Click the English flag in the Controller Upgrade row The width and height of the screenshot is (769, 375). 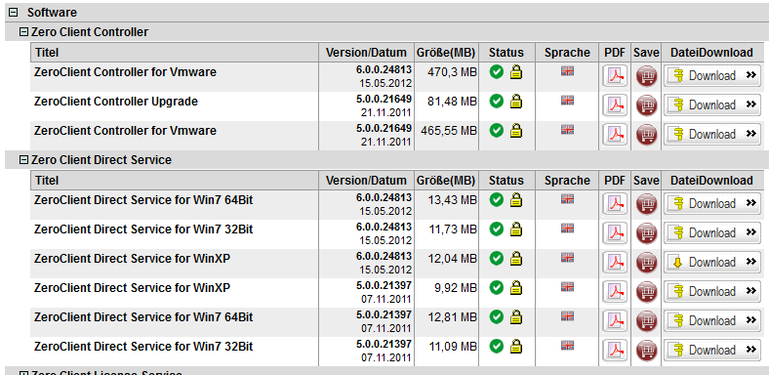click(567, 101)
